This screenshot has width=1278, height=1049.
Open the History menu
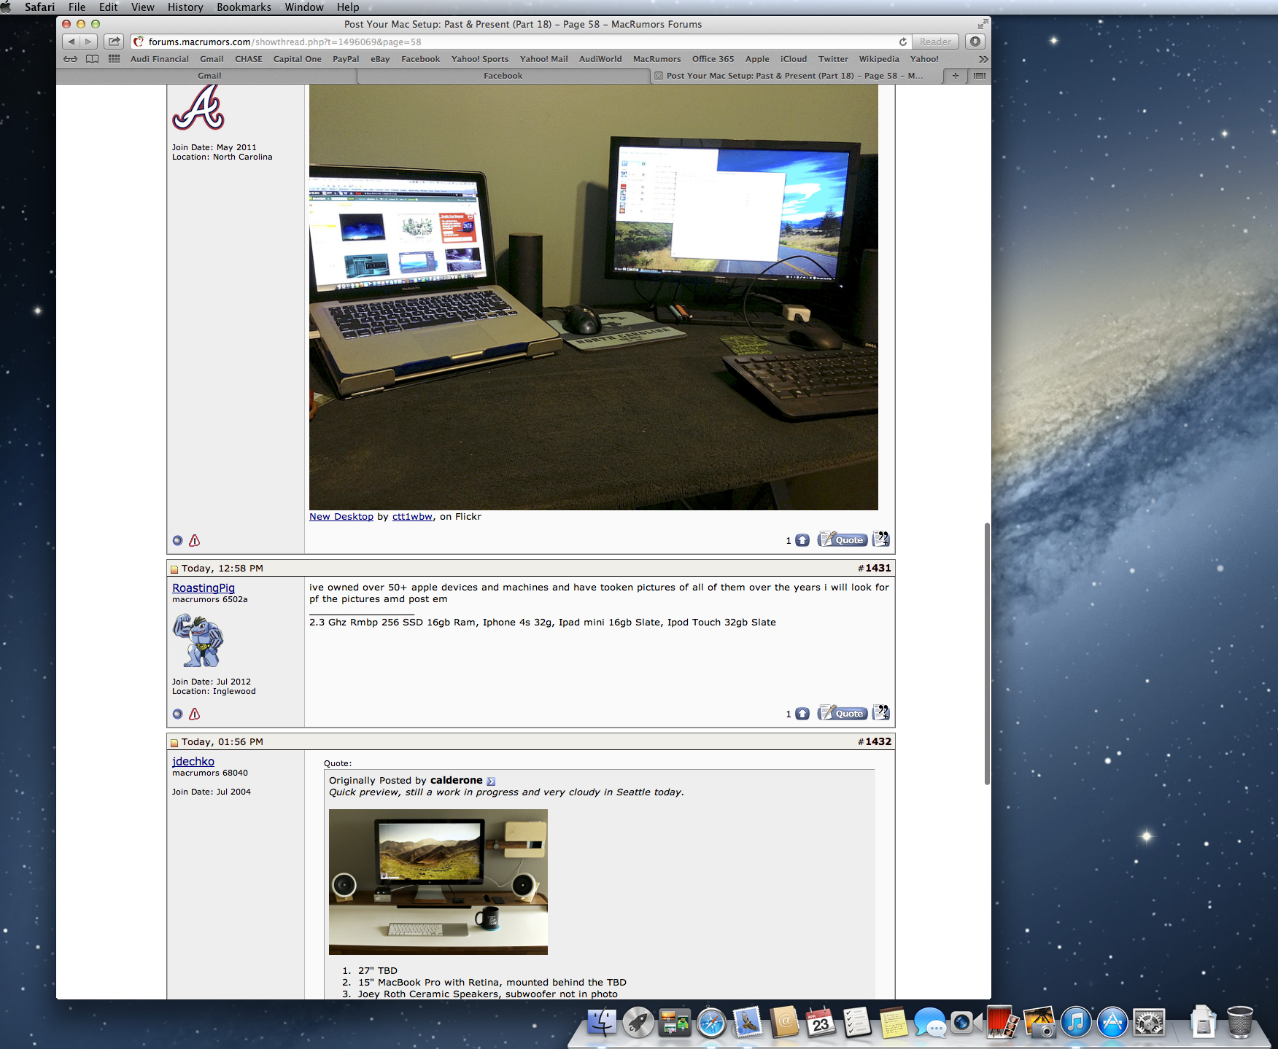(x=185, y=7)
